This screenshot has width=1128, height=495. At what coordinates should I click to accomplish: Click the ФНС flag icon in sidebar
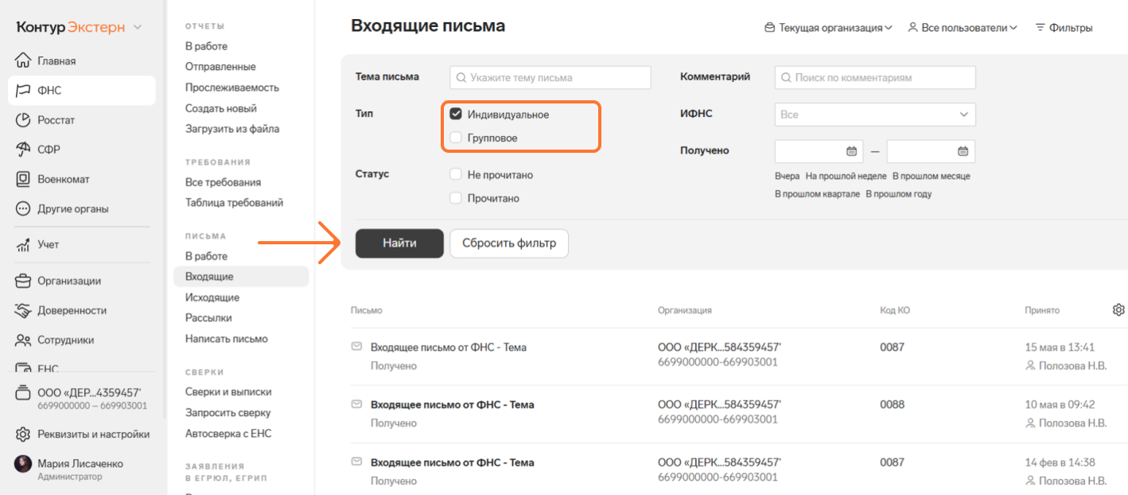pos(23,91)
